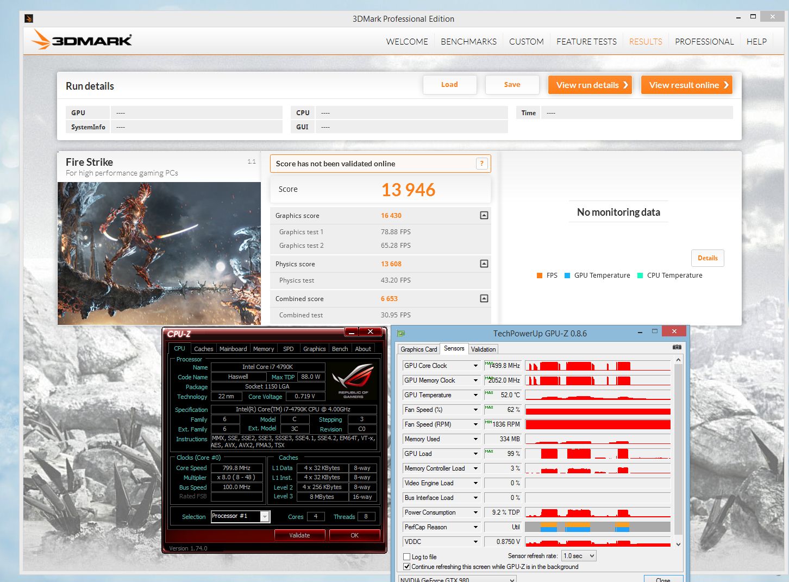789x582 pixels.
Task: Click the Details button under monitoring data
Action: [x=707, y=258]
